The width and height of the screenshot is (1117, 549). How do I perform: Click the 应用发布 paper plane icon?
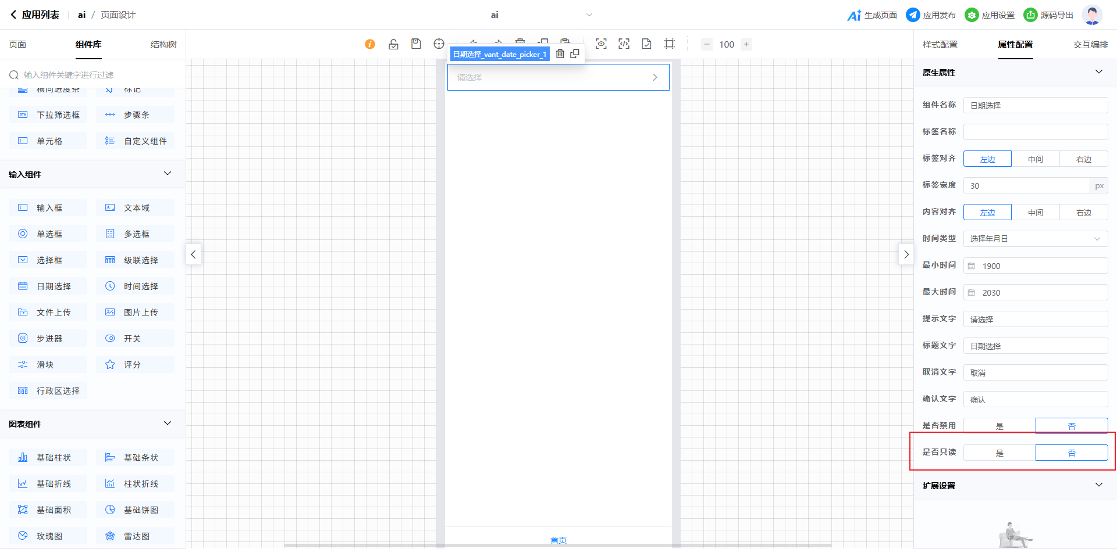tap(913, 15)
